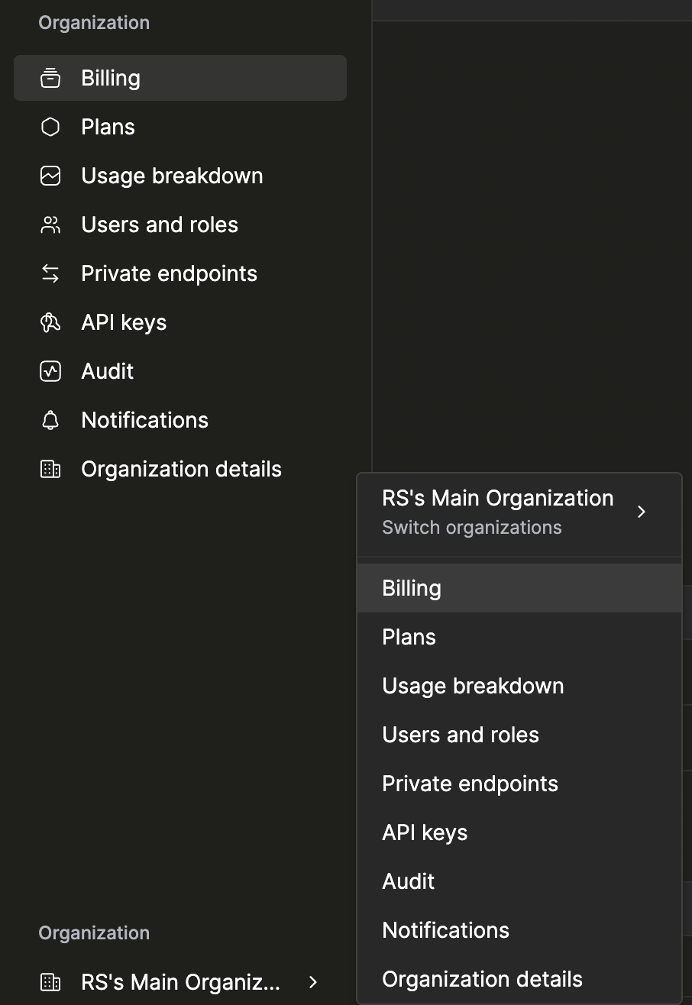The width and height of the screenshot is (692, 1005).
Task: Open the RS's Main Organiz... switcher at bottom
Action: [x=180, y=982]
